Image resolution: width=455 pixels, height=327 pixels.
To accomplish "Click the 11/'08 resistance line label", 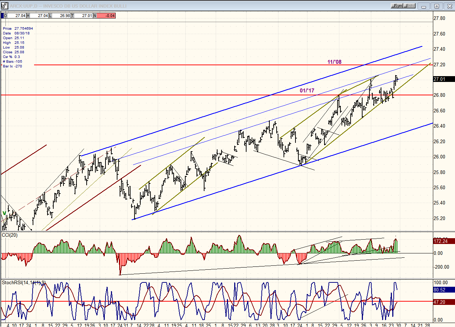I will [x=334, y=62].
